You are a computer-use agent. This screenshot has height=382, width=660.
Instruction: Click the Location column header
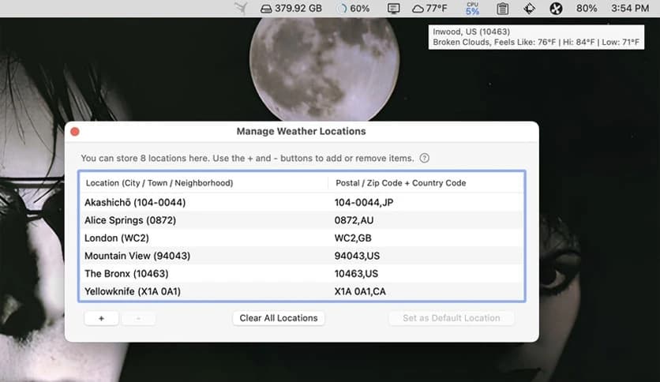[x=159, y=183]
